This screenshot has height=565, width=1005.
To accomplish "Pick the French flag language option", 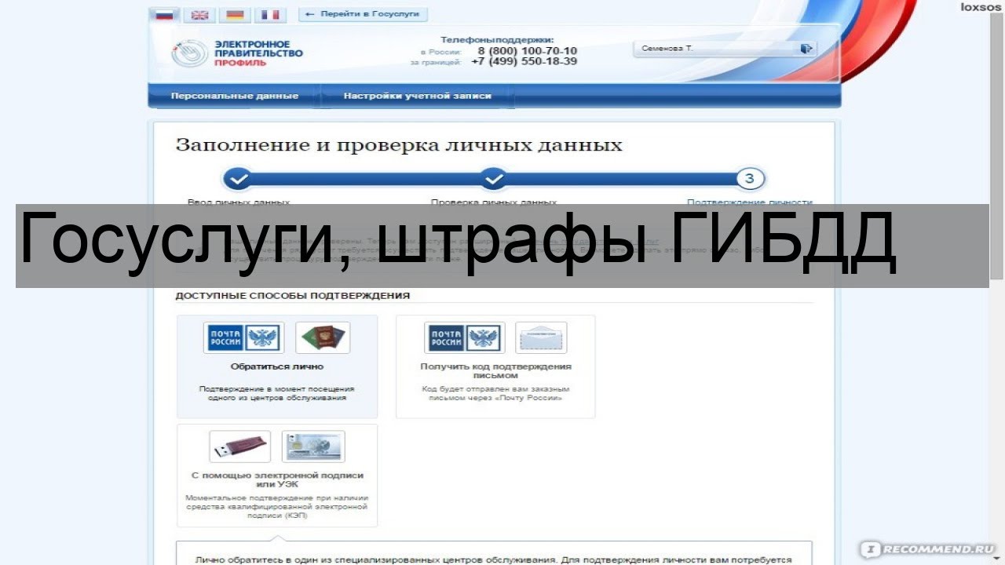I will 269,15.
